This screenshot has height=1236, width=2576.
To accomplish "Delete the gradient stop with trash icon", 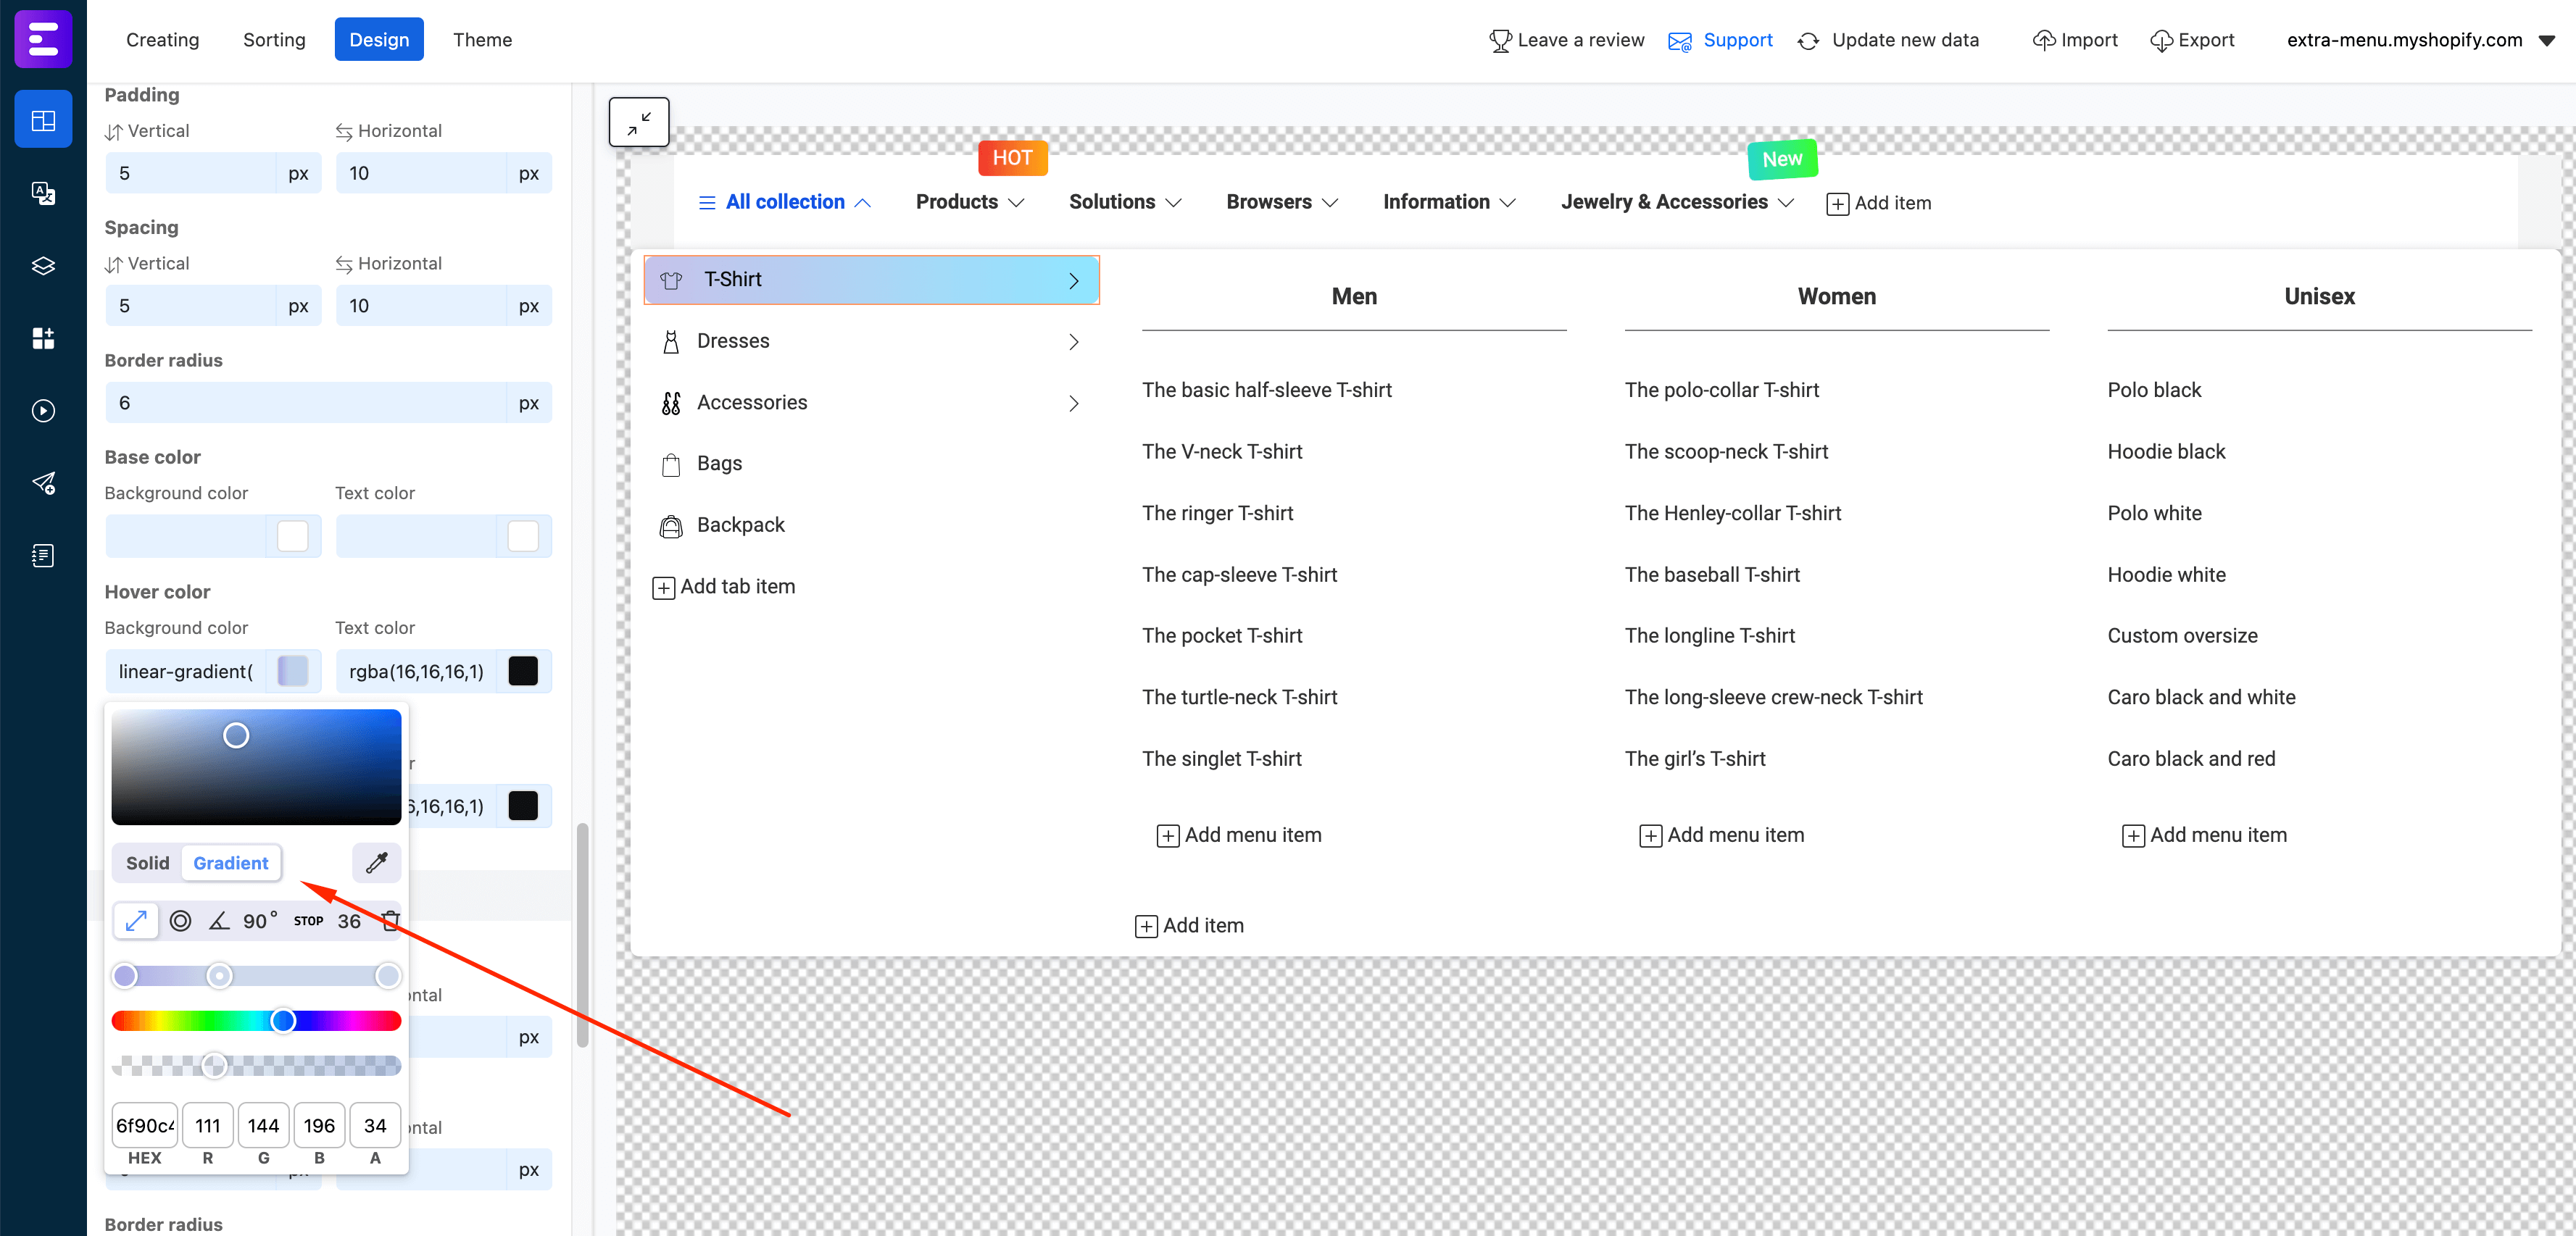I will pyautogui.click(x=390, y=920).
